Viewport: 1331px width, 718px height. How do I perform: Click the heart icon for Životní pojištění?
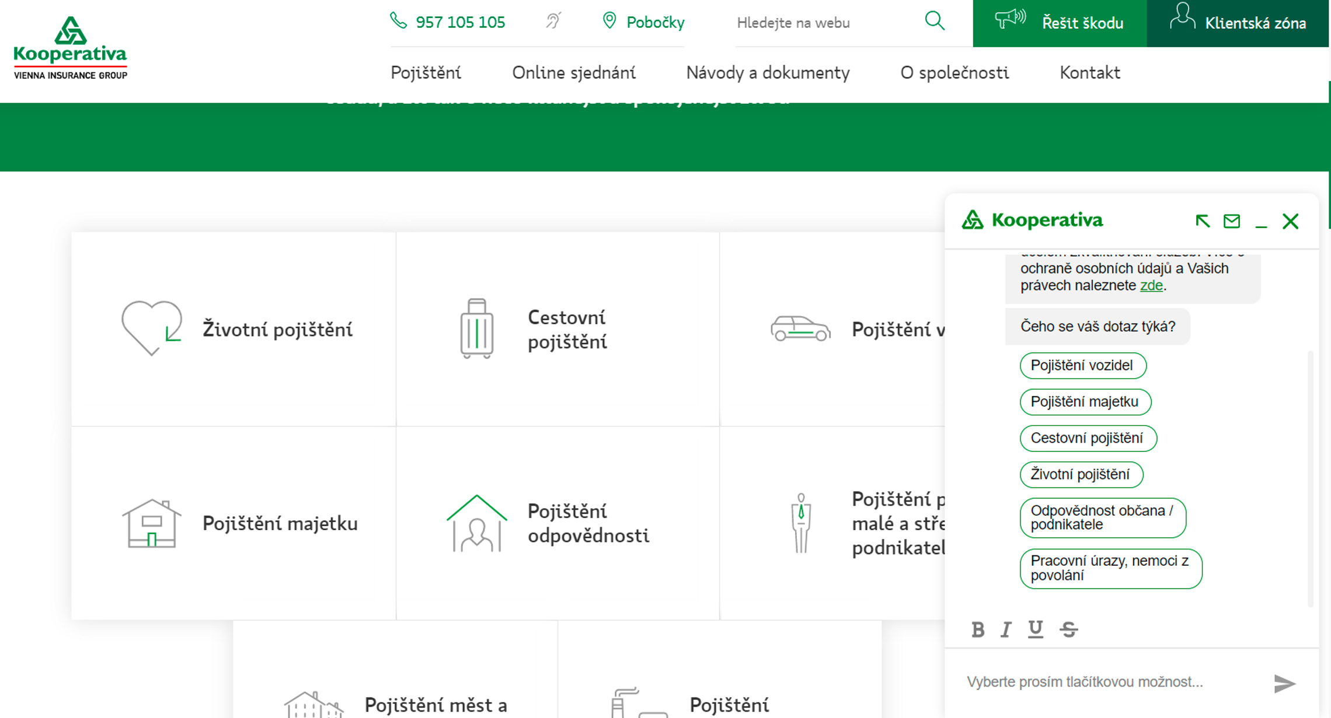[152, 328]
